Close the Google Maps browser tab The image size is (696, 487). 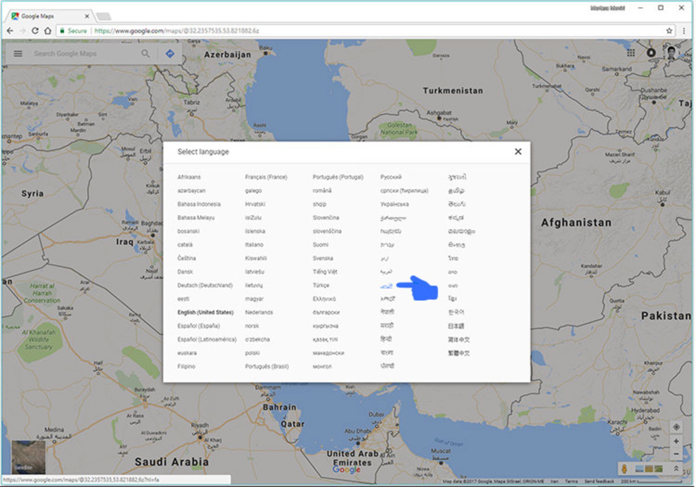87,16
